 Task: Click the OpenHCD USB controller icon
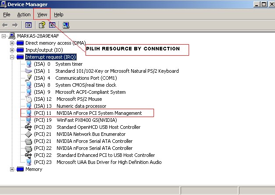coord(29,127)
